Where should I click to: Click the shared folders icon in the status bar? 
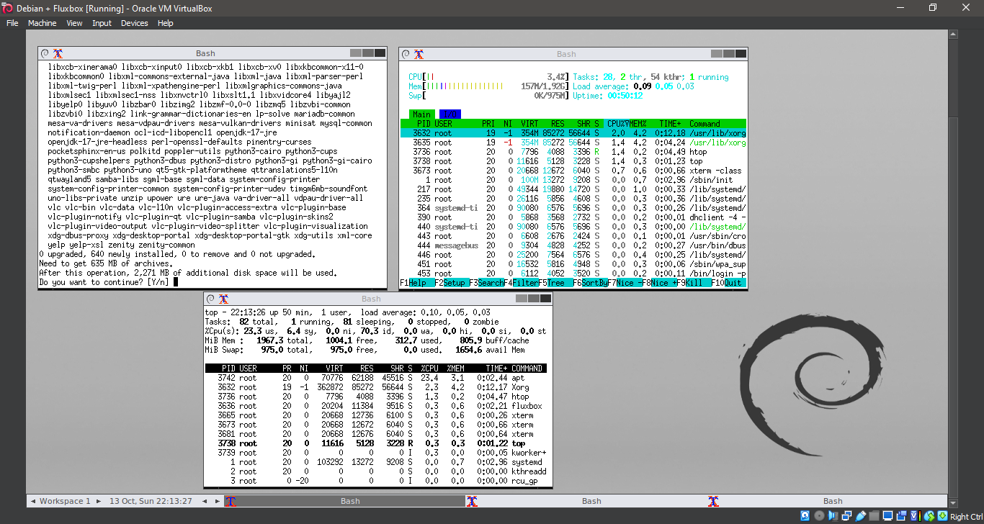tap(874, 515)
